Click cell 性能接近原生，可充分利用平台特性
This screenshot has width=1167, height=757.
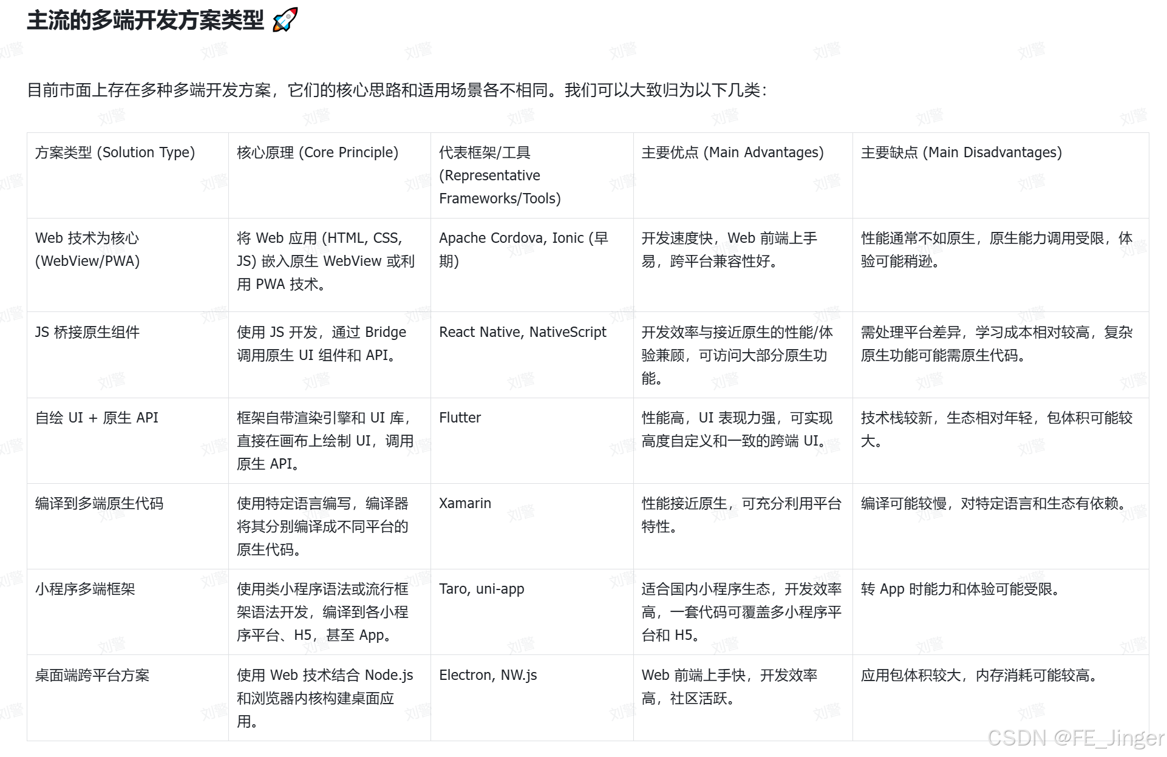click(743, 526)
